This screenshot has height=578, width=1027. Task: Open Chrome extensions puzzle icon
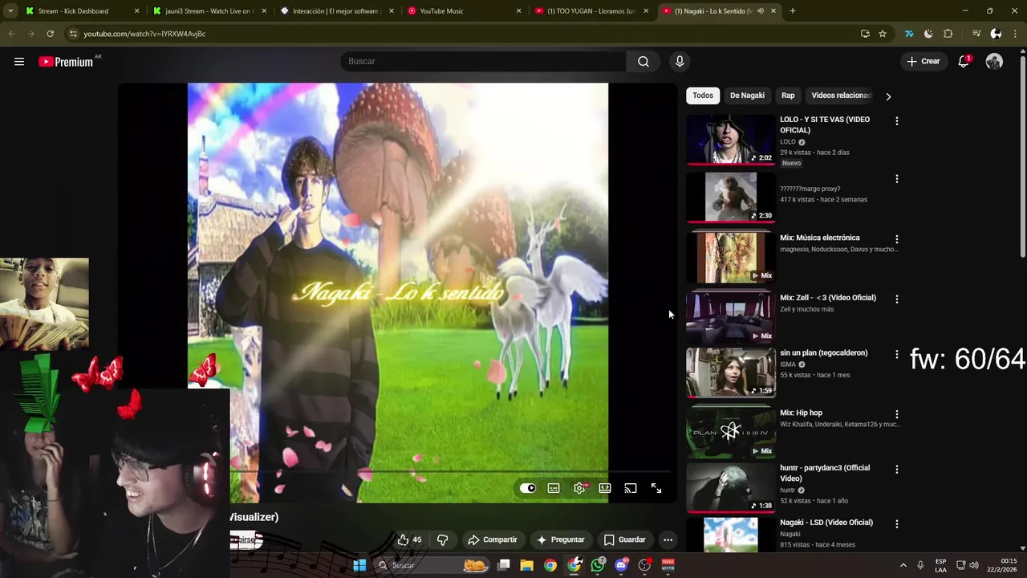(948, 34)
